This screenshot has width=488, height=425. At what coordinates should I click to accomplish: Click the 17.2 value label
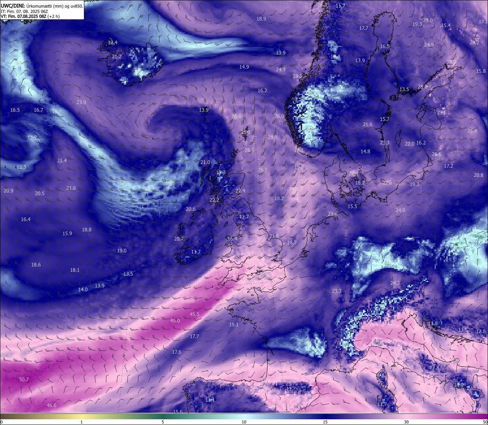[448, 166]
